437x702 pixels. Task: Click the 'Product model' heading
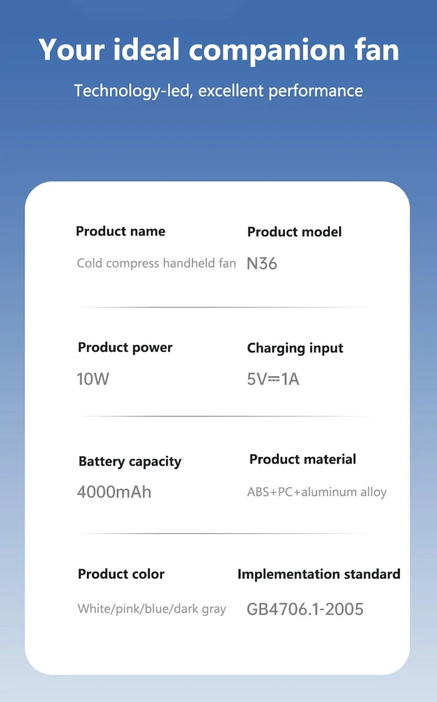pyautogui.click(x=294, y=232)
